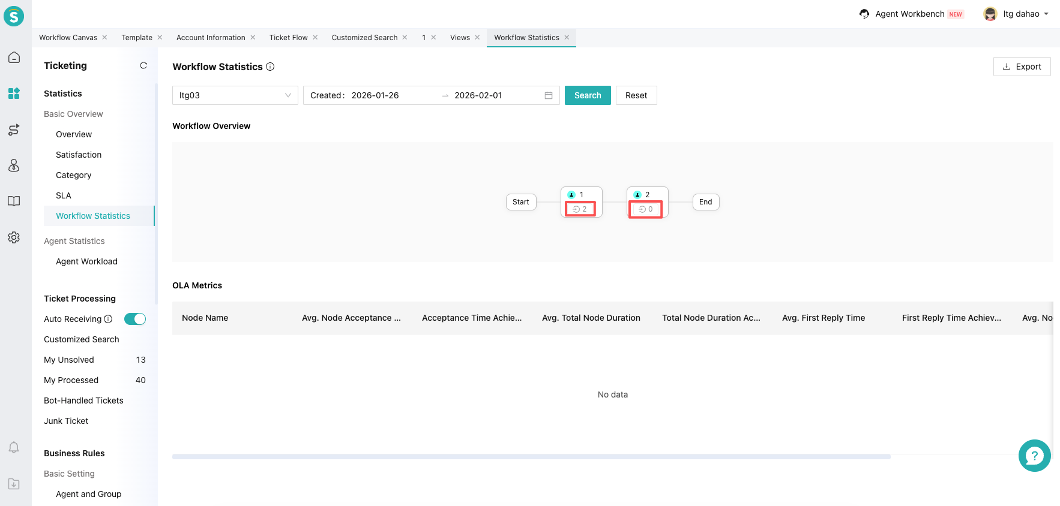Click the workflow routing sidebar icon
Screen dimensions: 1060x506
[14, 129]
